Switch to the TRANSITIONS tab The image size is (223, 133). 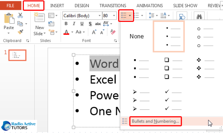(113, 6)
